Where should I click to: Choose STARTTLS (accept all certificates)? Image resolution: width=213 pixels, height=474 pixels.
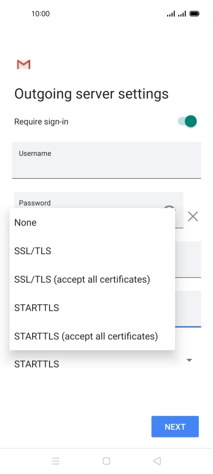pos(92,336)
